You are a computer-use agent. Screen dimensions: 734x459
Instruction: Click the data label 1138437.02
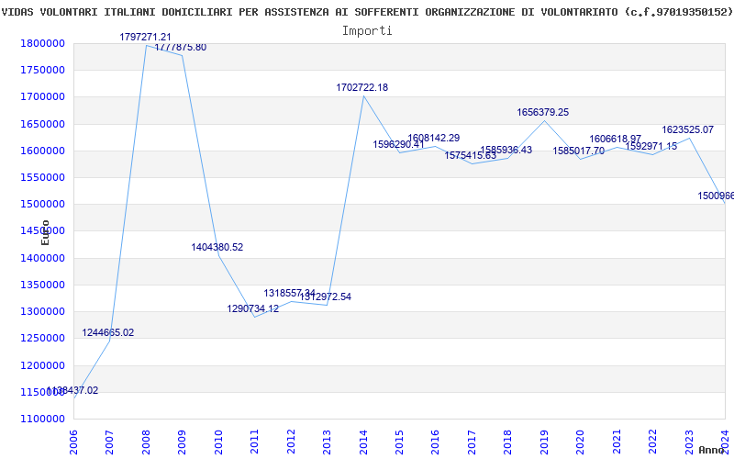[72, 391]
